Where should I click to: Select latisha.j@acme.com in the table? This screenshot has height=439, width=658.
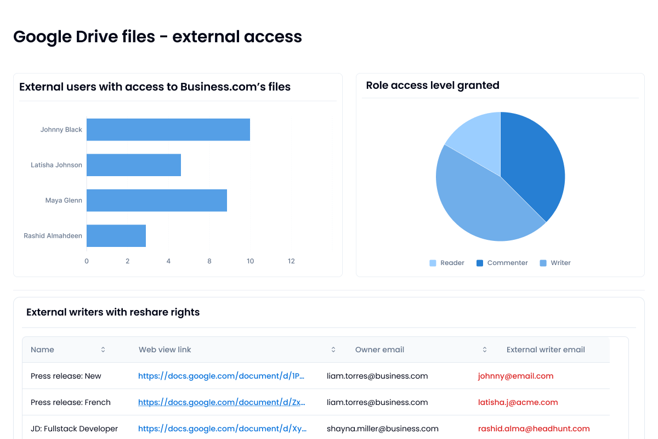[518, 402]
